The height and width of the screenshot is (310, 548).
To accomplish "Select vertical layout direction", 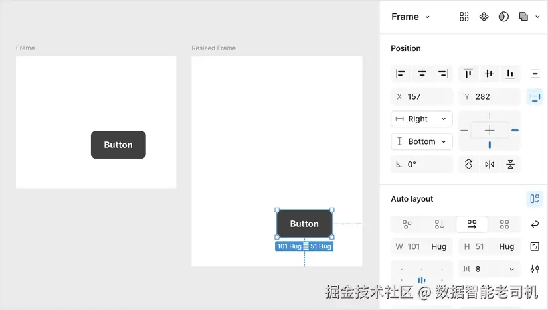I will pyautogui.click(x=439, y=224).
